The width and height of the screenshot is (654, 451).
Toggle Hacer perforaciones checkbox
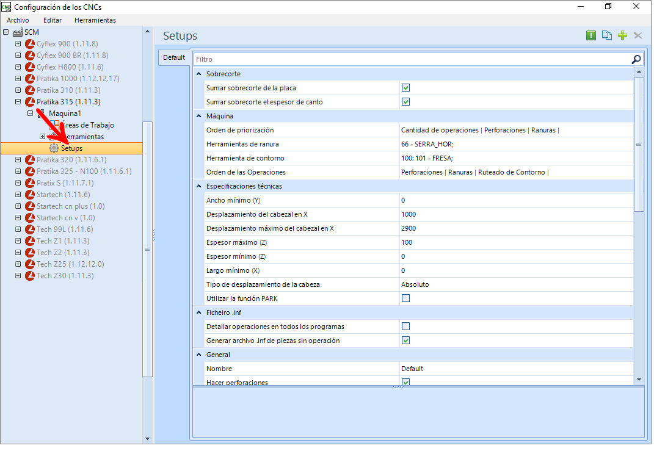(x=405, y=382)
